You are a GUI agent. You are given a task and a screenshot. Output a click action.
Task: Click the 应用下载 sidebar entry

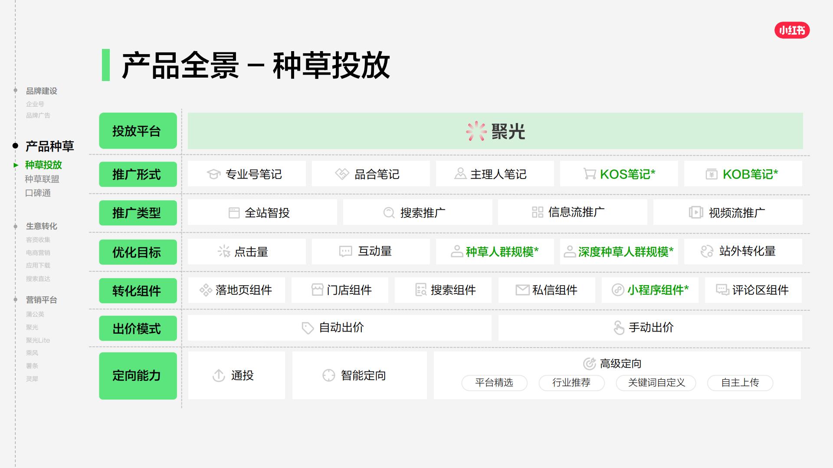[x=38, y=265]
